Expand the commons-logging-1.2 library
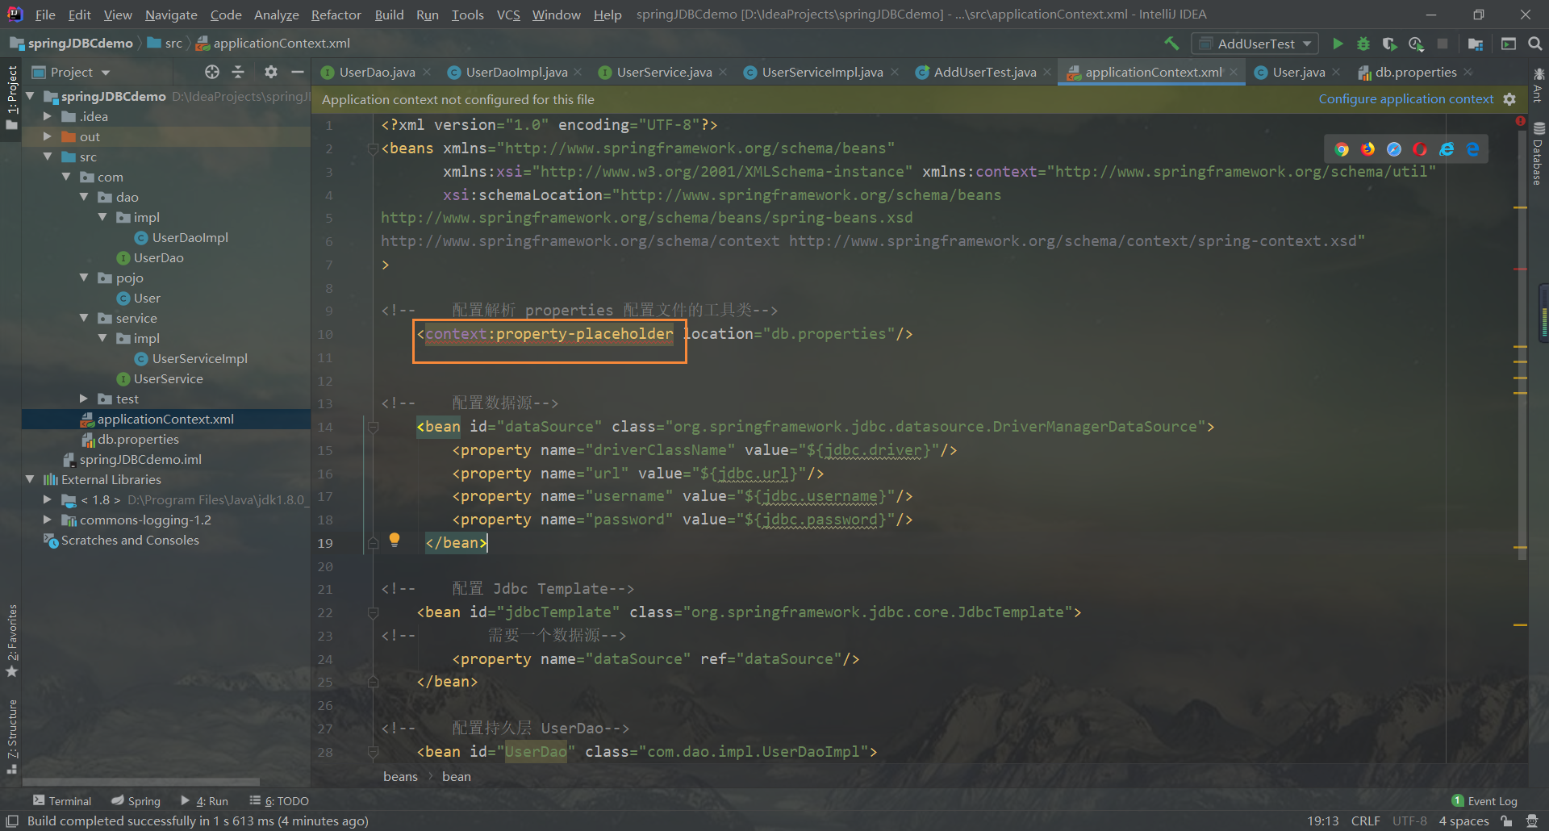 click(48, 520)
